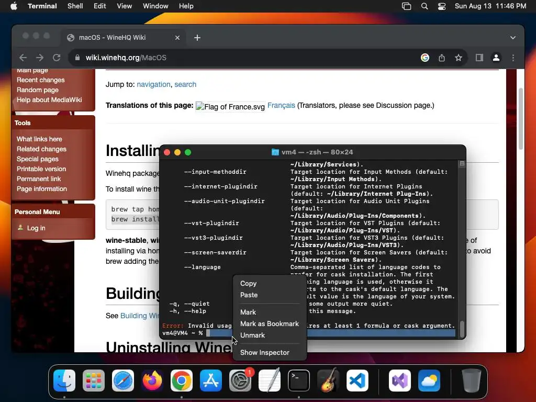Viewport: 536px width, 402px height.
Task: Select Mark as Bookmark
Action: tap(270, 323)
